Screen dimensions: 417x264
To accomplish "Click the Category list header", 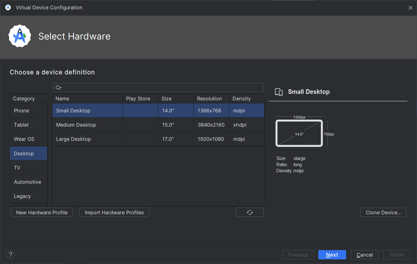I will (29, 98).
